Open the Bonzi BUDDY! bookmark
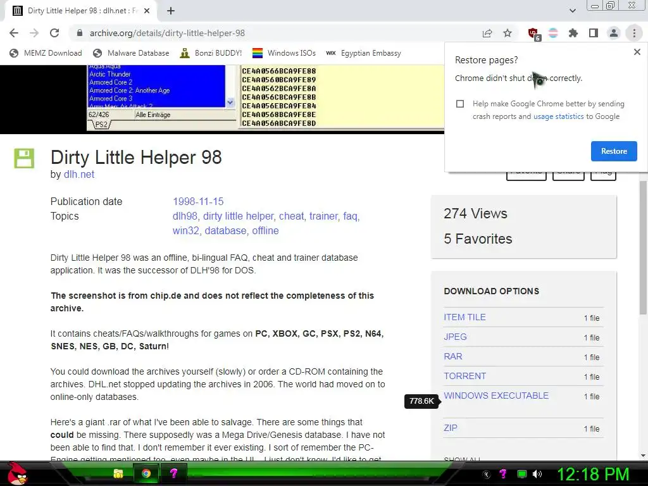 pos(211,53)
